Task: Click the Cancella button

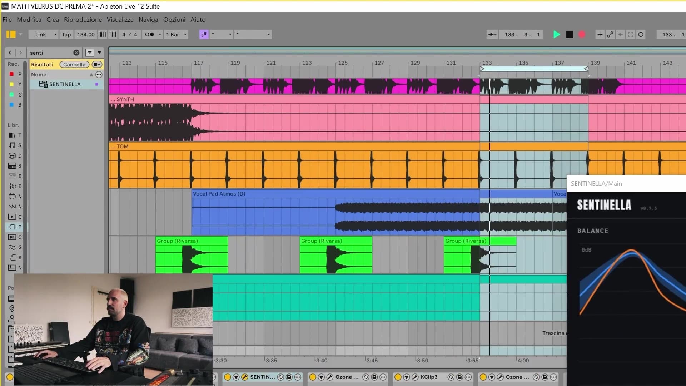Action: [x=74, y=64]
